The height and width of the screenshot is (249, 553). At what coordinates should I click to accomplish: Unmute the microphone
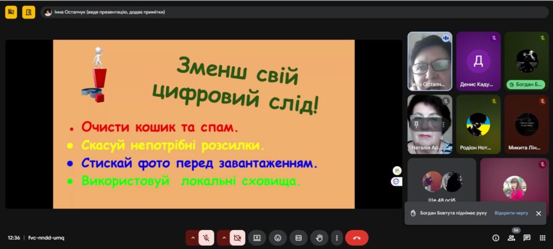coord(206,238)
